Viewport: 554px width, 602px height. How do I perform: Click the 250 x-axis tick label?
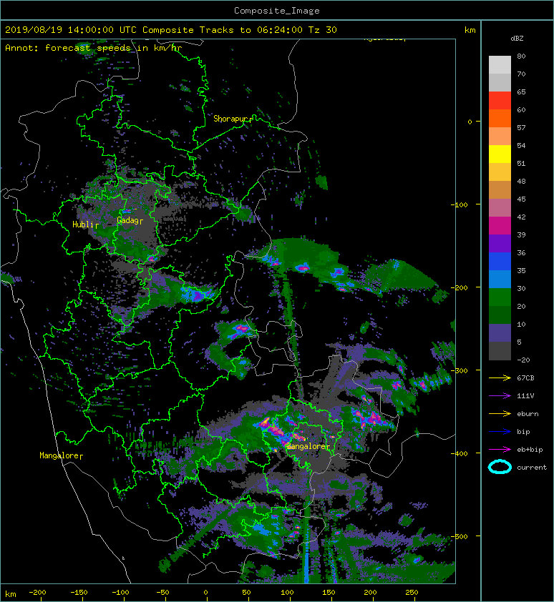[412, 593]
